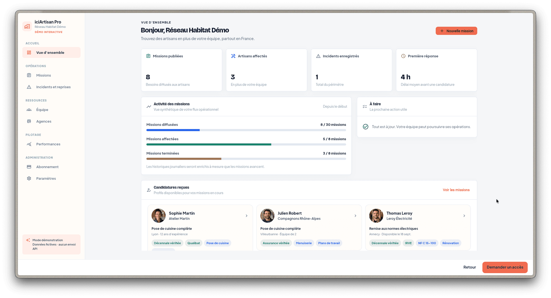551x298 pixels.
Task: Click the Abonnement card icon
Action: (29, 167)
